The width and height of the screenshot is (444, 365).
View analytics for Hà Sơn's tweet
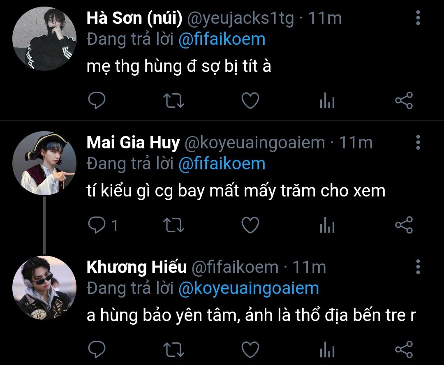(x=327, y=101)
